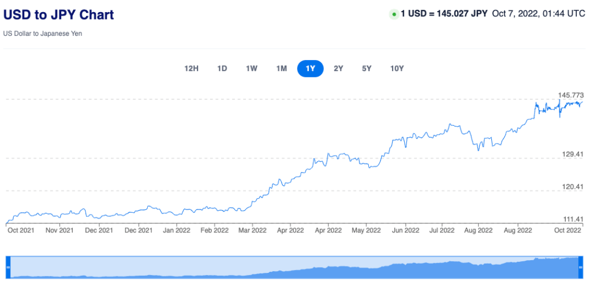This screenshot has width=590, height=285.
Task: Click the Mar 2022 date label
Action: click(x=252, y=230)
